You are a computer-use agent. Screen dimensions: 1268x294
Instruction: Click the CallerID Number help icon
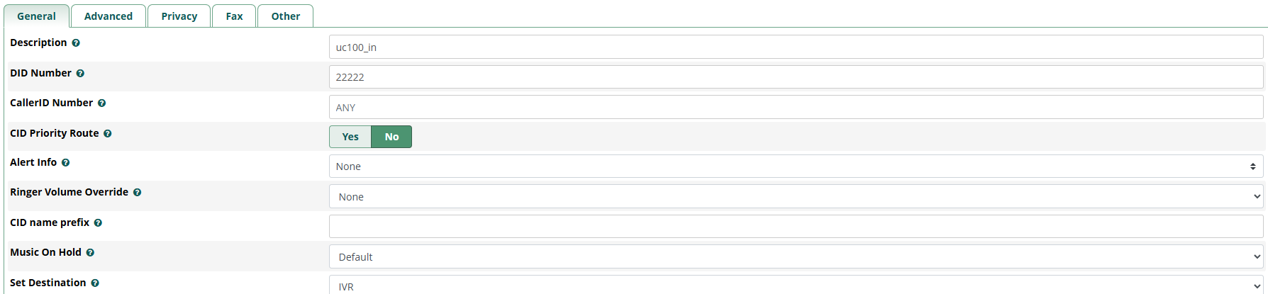(102, 103)
